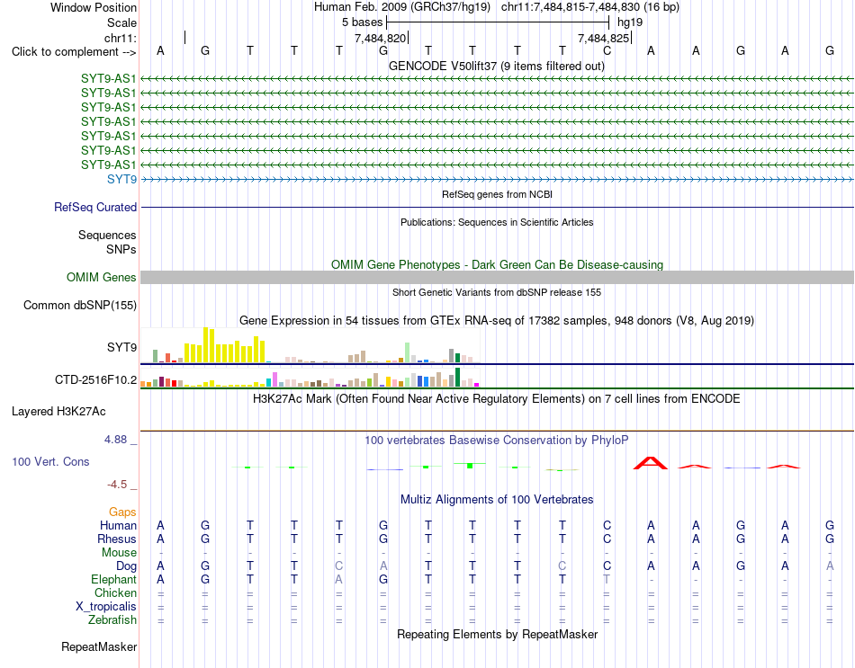The image size is (855, 668).
Task: Click 'Repeating Elements by RepeatMasker' title
Action: [x=498, y=635]
